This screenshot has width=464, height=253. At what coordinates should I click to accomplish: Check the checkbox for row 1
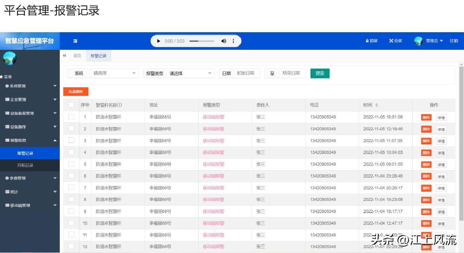coord(71,117)
